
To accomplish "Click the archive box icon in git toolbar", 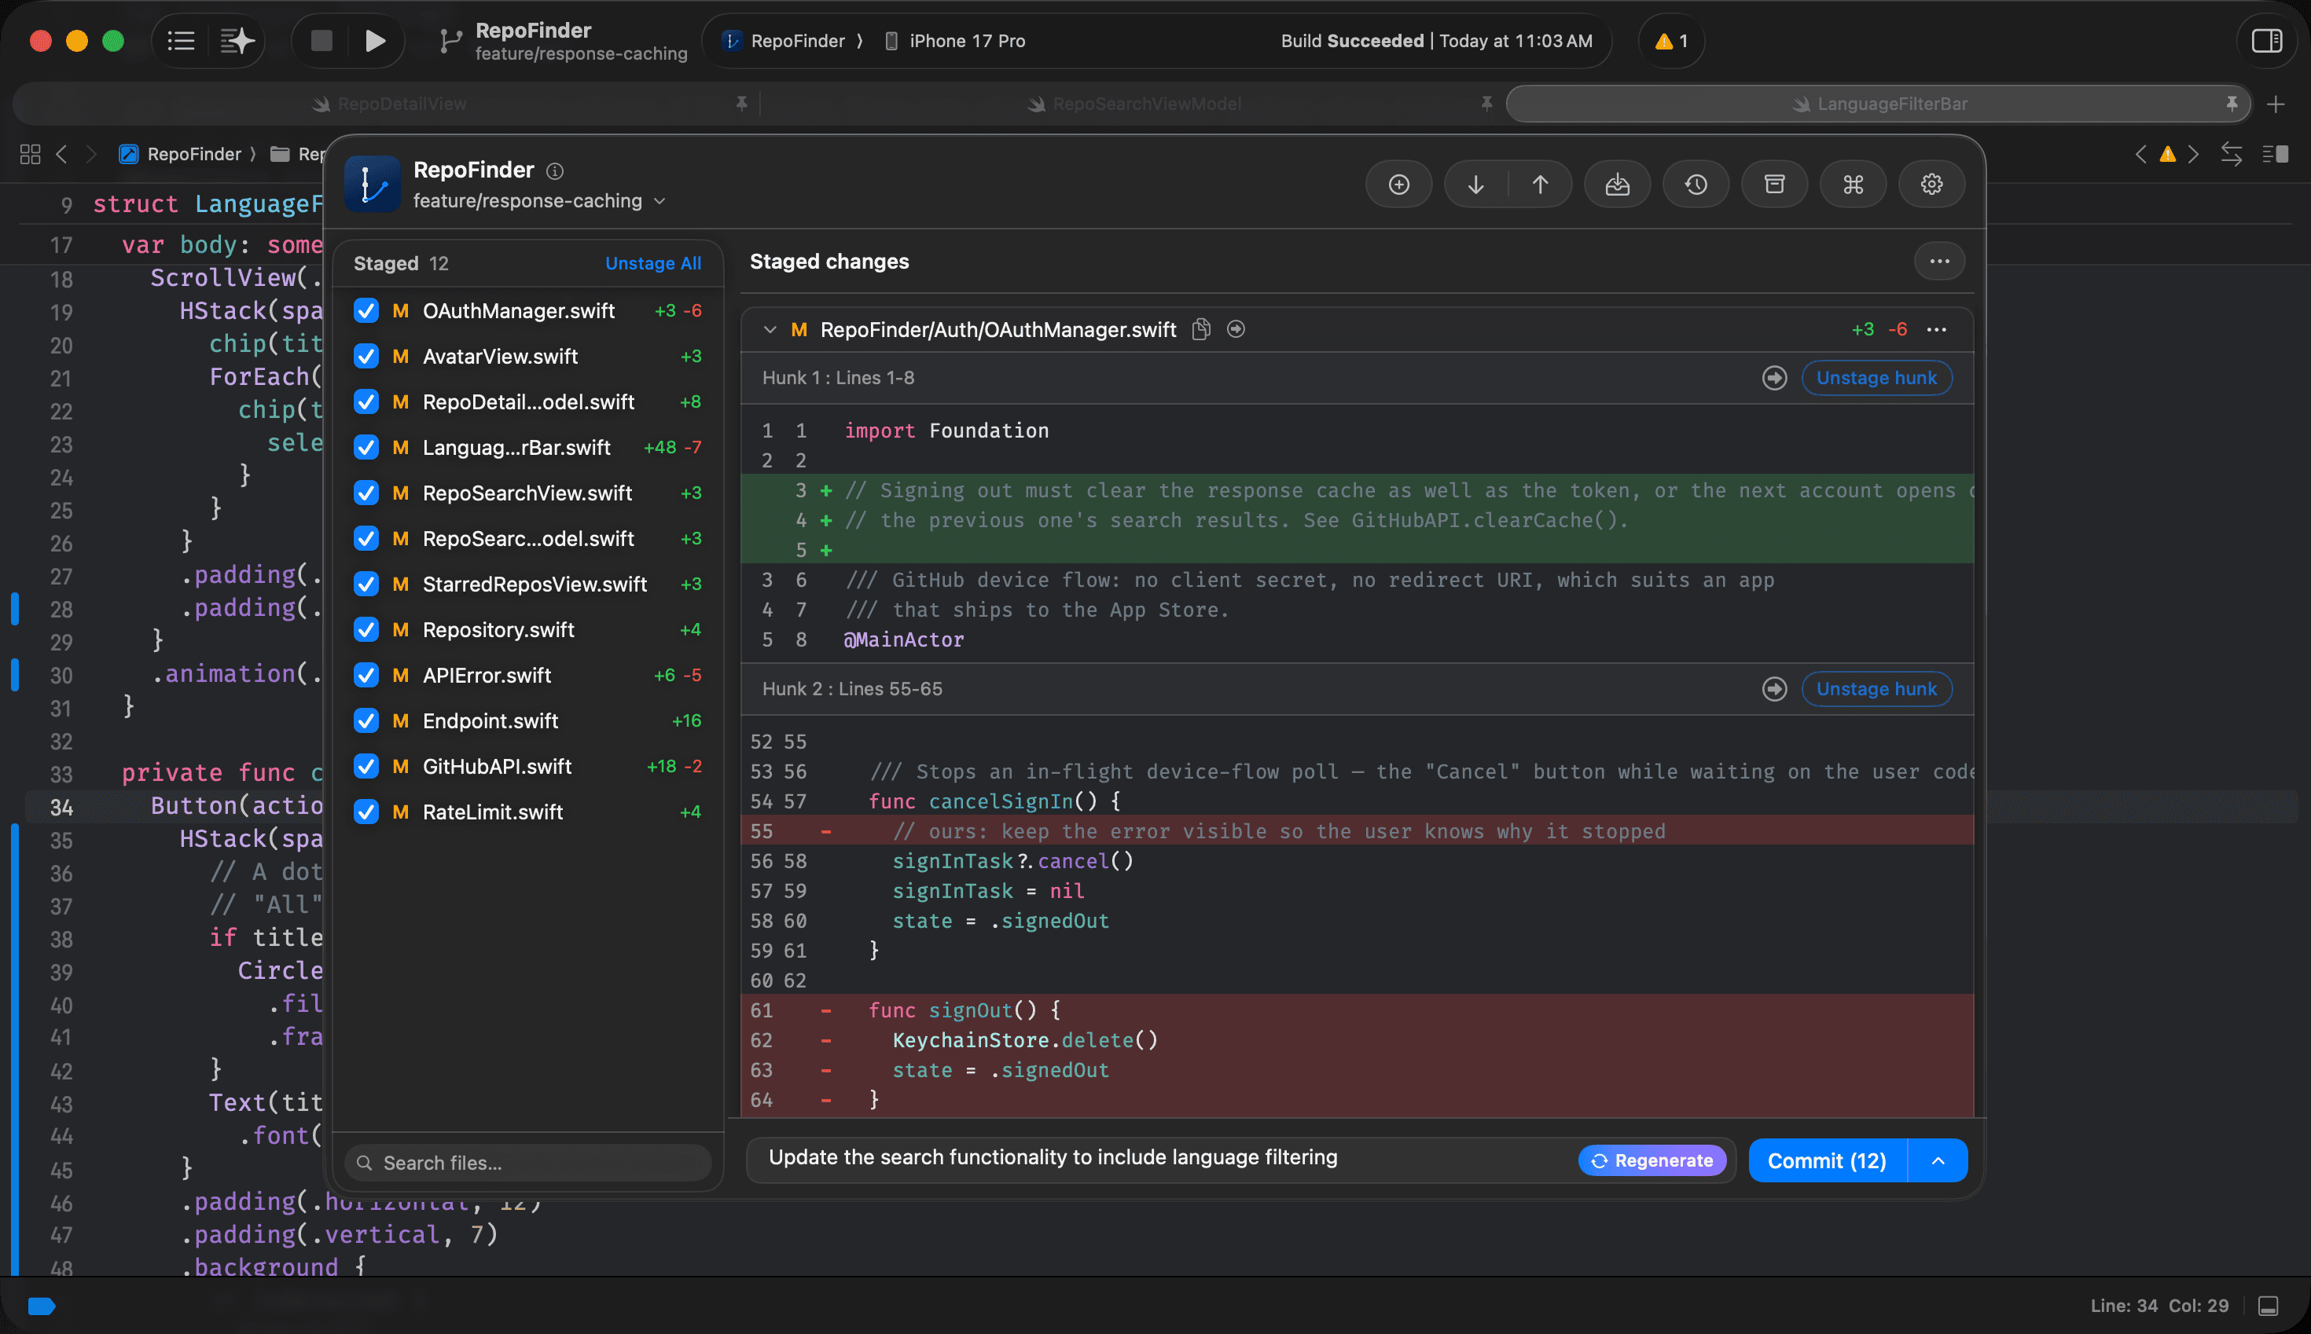I will [x=1775, y=184].
